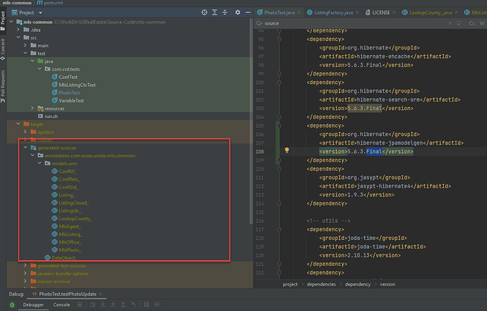This screenshot has width=487, height=311.
Task: Click pom.xml in the navigation bar
Action: [x=50, y=3]
